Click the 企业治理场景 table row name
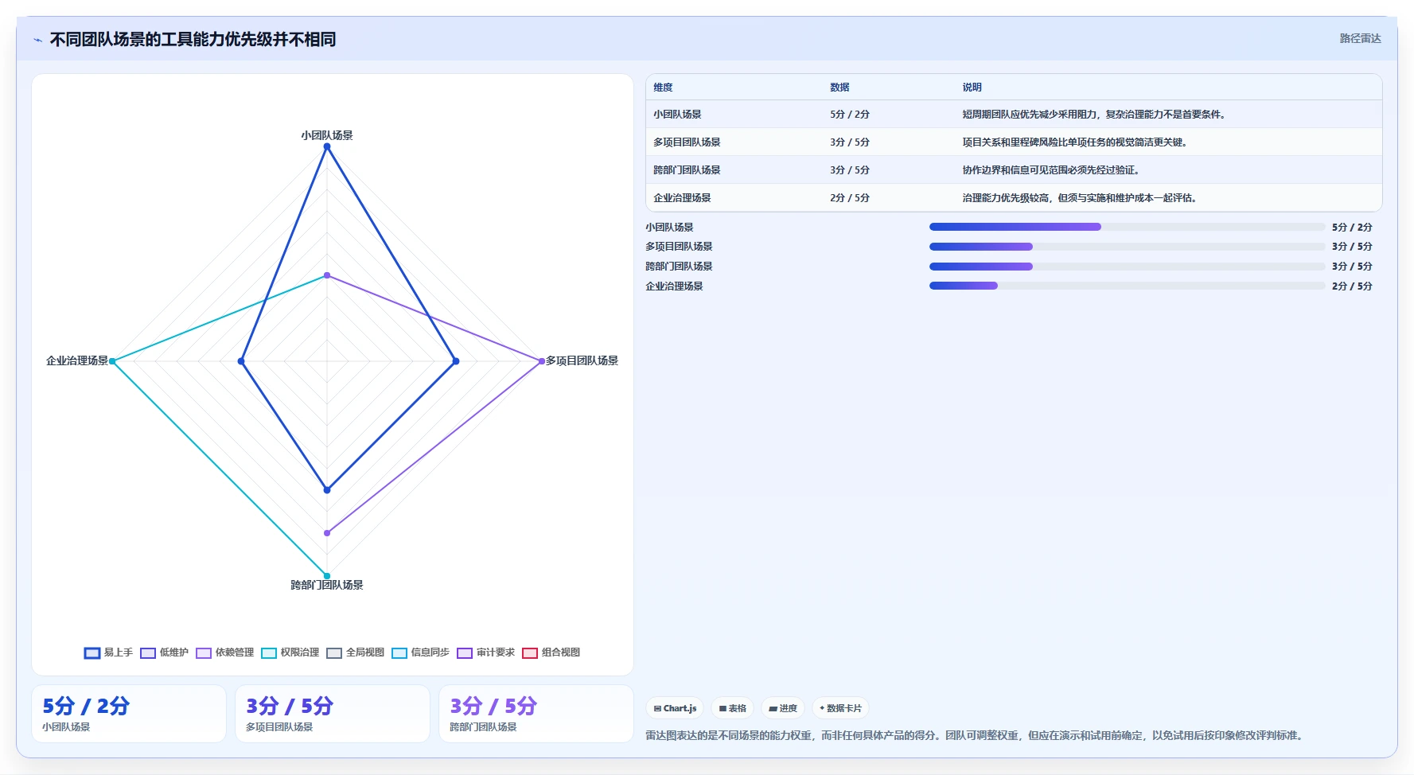This screenshot has width=1414, height=775. pyautogui.click(x=682, y=198)
